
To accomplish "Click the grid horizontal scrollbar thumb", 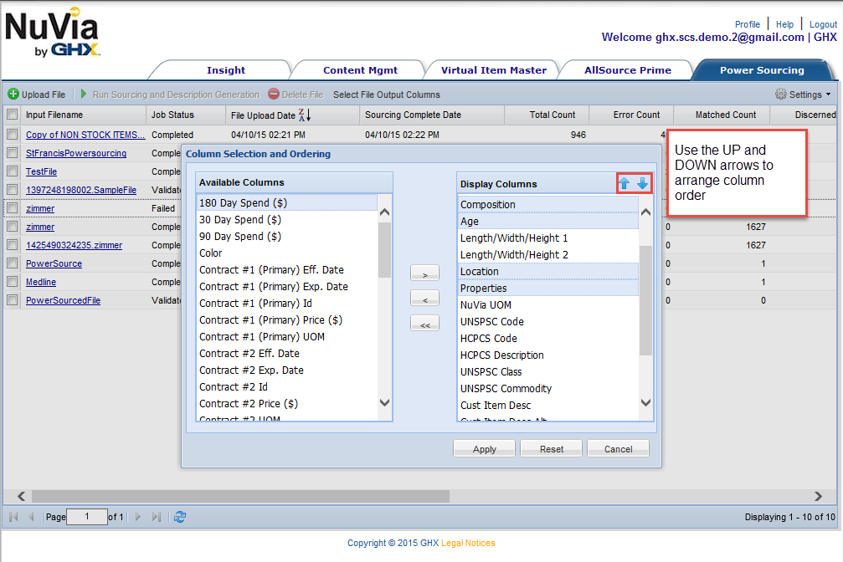I will pyautogui.click(x=240, y=496).
